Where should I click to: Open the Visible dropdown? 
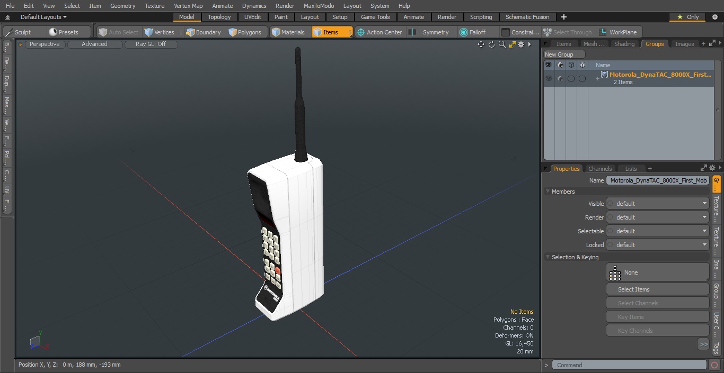[x=661, y=204]
